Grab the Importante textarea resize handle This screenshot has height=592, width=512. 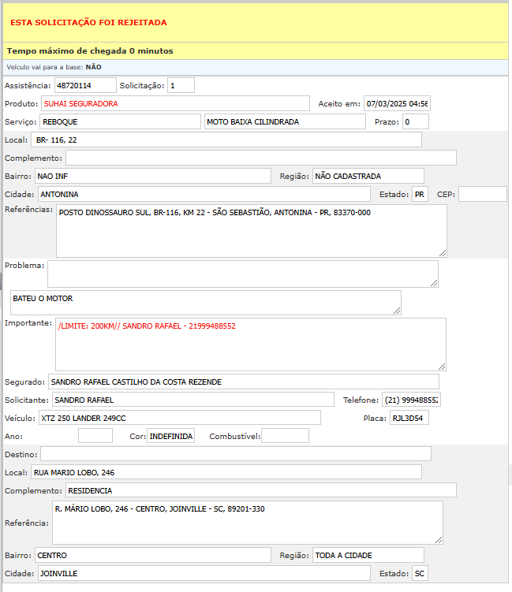[442, 366]
